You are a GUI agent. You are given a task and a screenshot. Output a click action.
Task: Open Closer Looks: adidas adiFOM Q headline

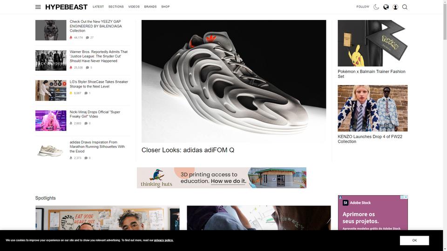pos(188,150)
